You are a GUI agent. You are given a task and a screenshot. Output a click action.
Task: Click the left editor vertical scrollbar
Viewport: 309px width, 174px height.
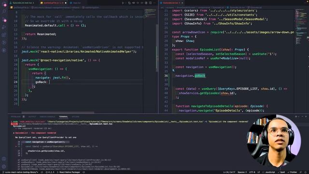[157, 47]
